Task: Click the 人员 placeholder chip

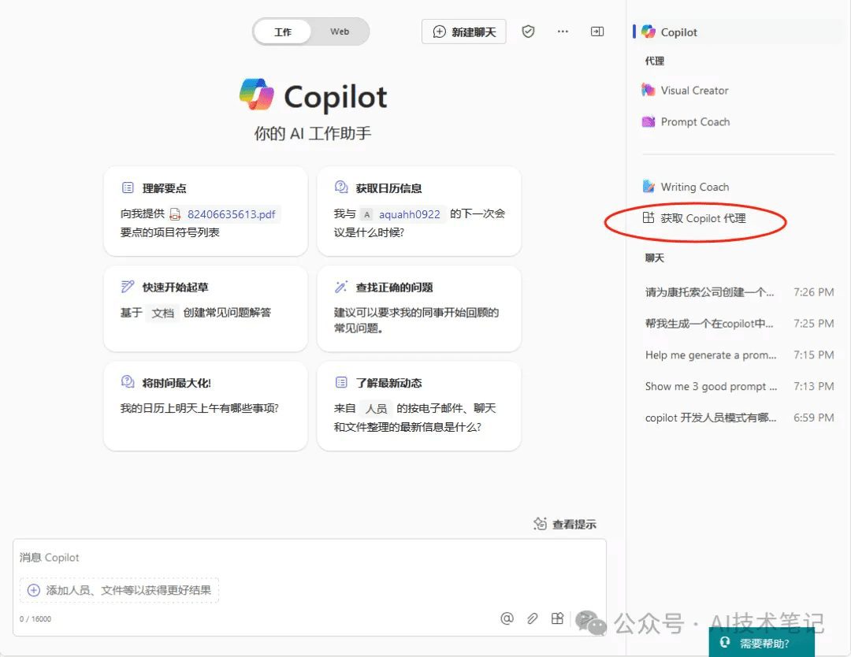Action: point(376,409)
